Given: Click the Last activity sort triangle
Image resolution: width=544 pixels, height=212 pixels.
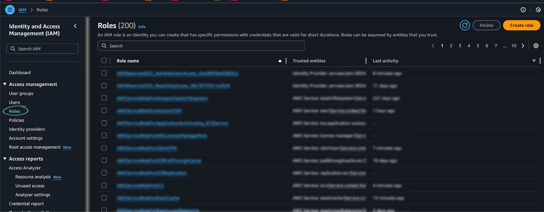Looking at the screenshot, I should point(534,61).
